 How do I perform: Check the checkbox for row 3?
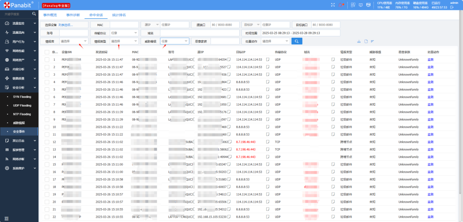click(x=47, y=74)
